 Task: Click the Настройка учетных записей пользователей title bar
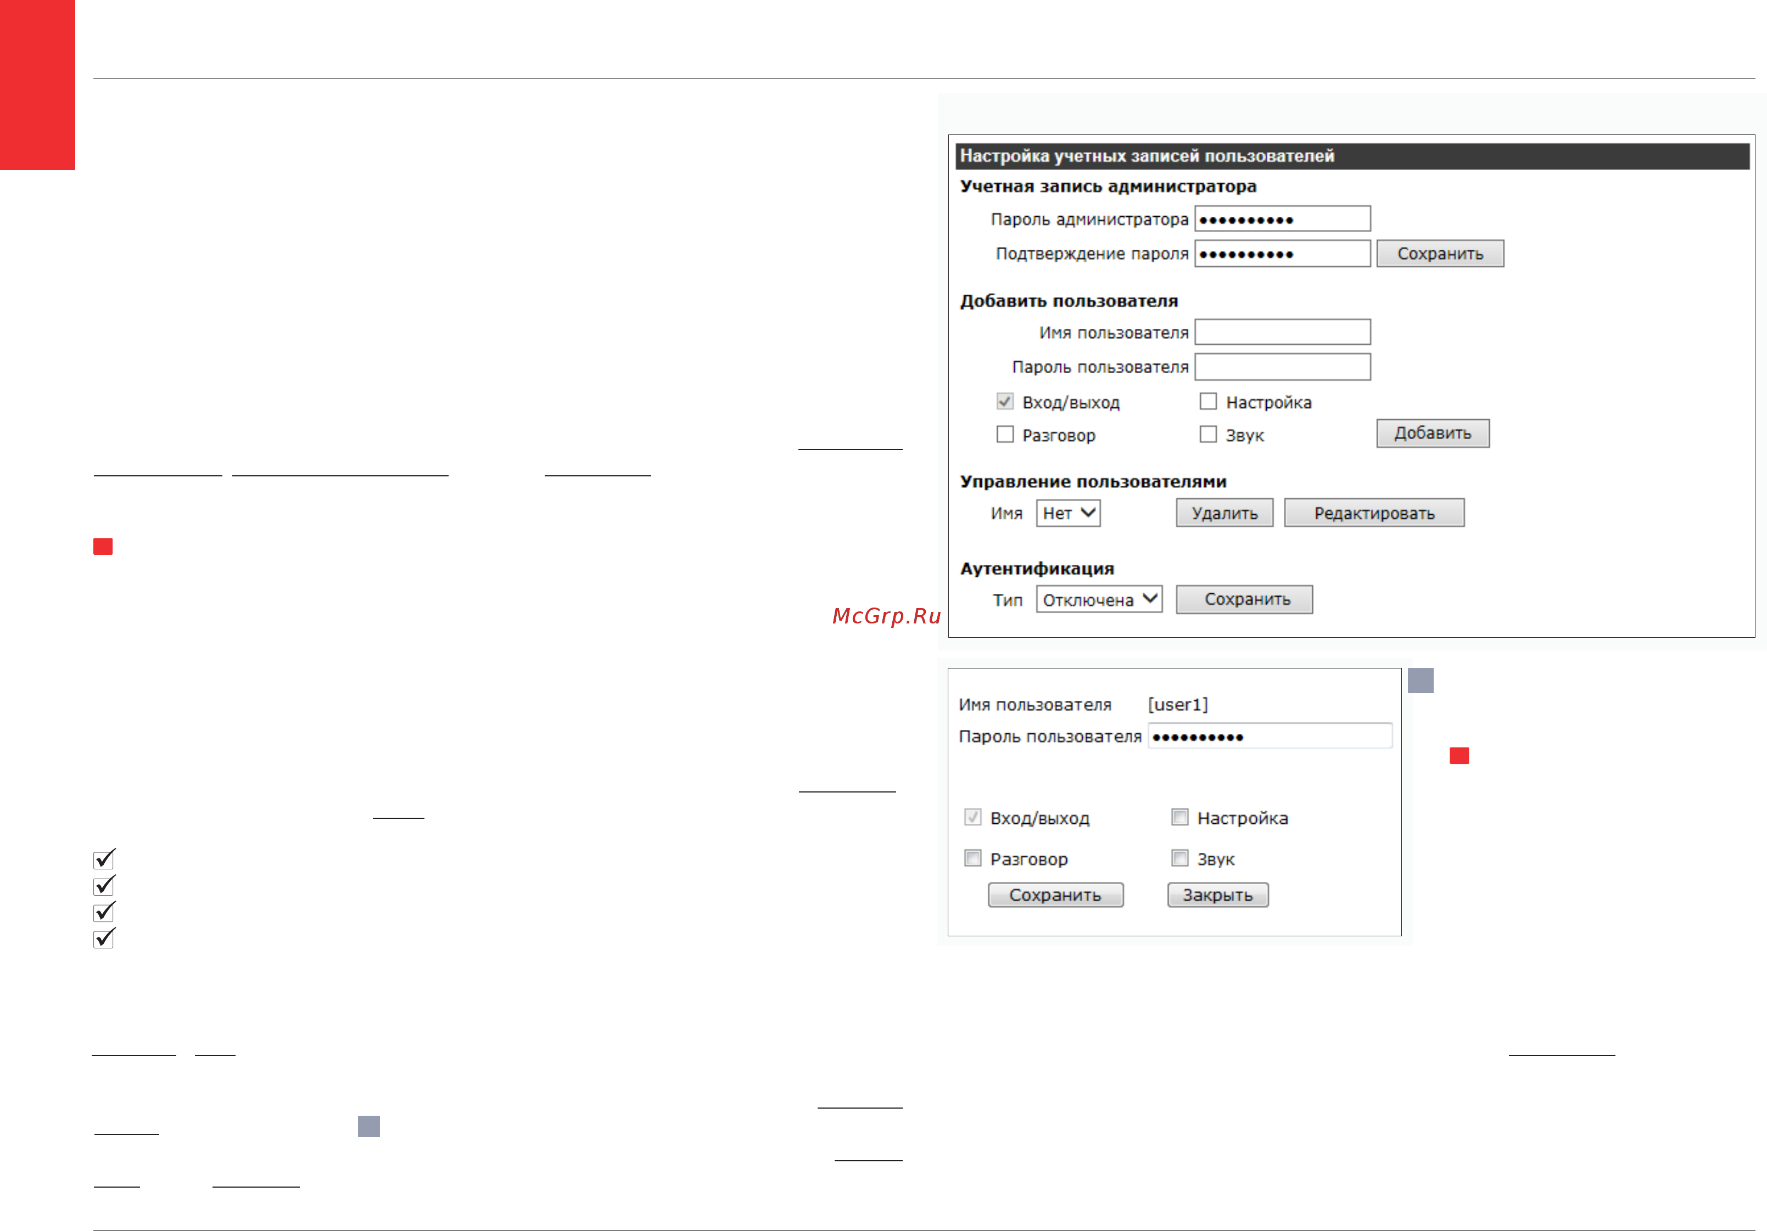click(x=1352, y=156)
